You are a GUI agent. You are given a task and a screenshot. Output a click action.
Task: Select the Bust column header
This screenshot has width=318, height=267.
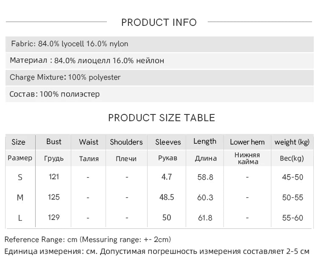click(54, 142)
